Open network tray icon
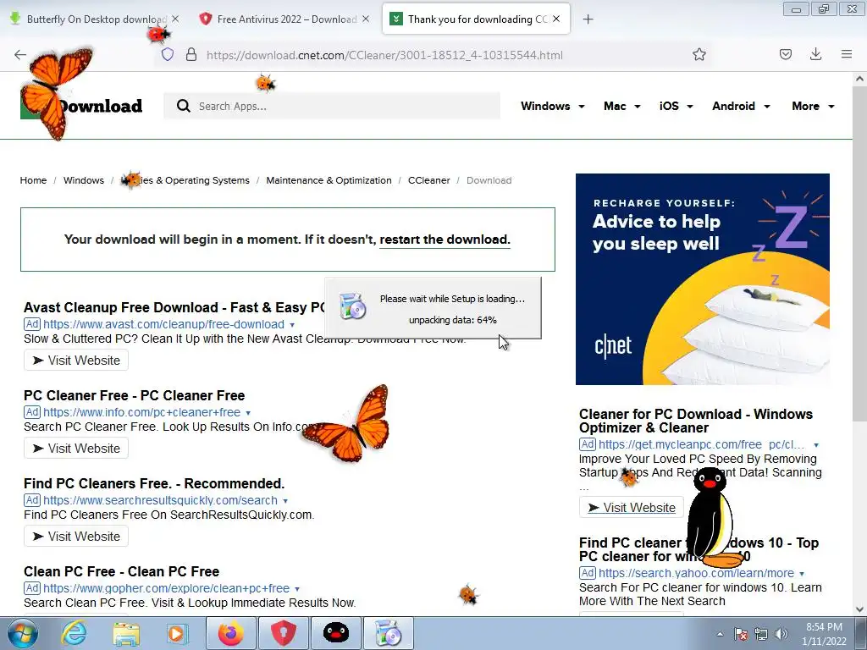867x650 pixels. 761,634
